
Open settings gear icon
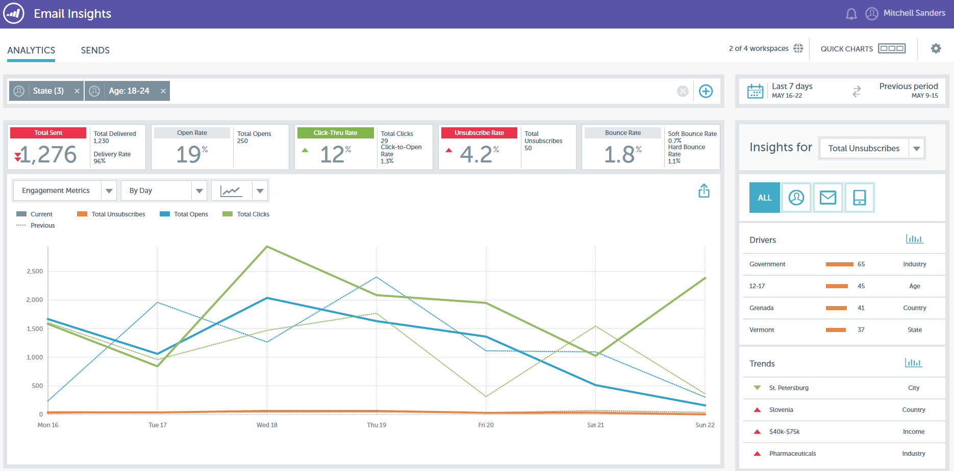pos(936,48)
